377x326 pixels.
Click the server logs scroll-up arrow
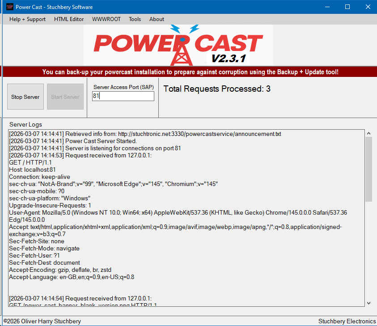(x=369, y=133)
